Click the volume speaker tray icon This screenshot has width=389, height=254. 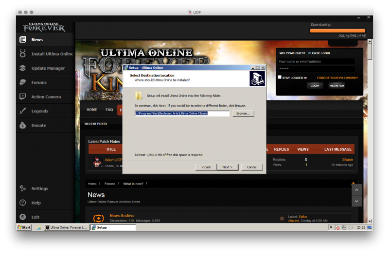click(x=351, y=227)
